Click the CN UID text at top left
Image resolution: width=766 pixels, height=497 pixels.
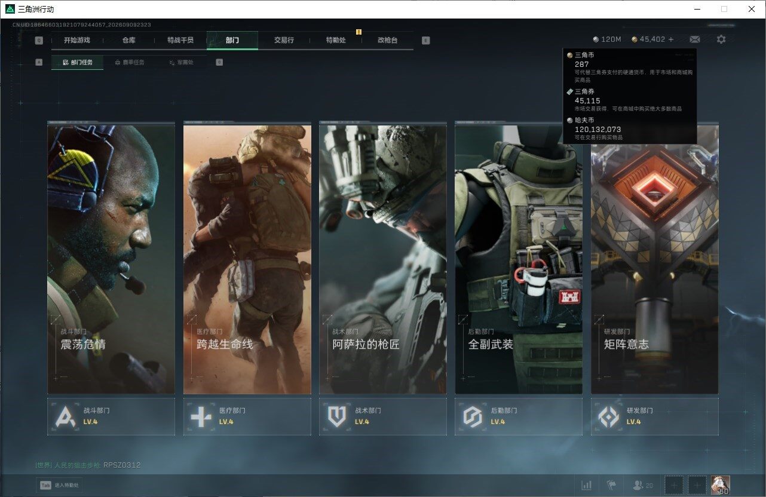tap(82, 25)
